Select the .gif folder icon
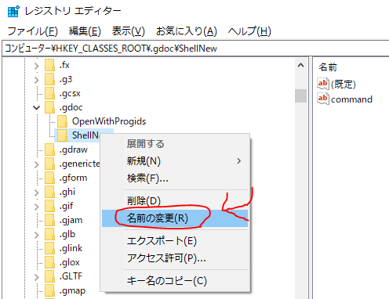 coord(49,206)
